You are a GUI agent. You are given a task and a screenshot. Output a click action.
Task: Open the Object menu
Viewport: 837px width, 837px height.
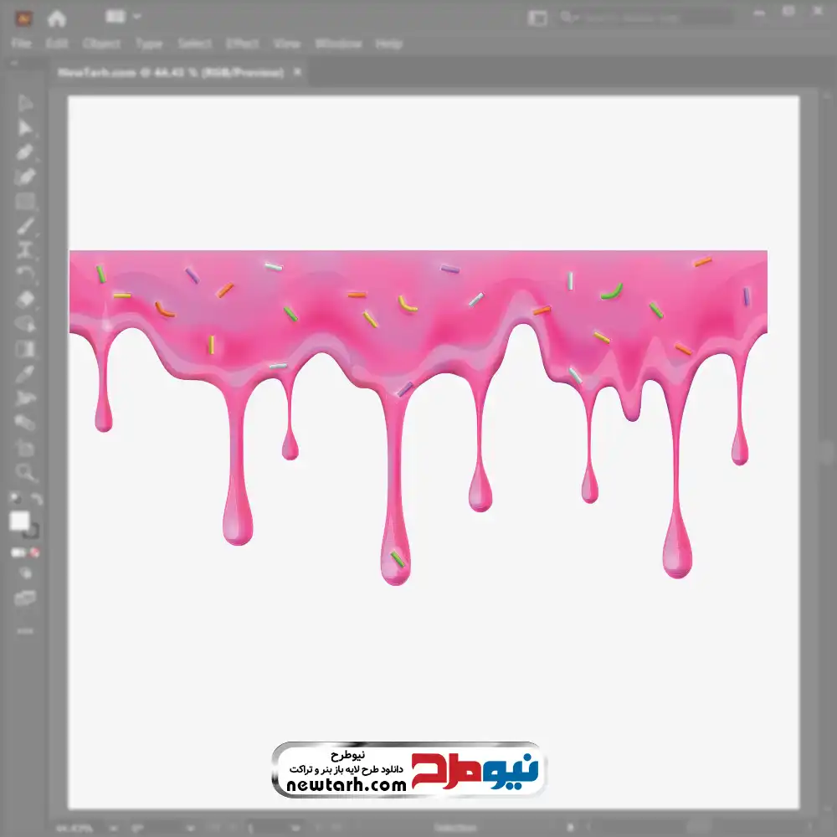point(101,44)
